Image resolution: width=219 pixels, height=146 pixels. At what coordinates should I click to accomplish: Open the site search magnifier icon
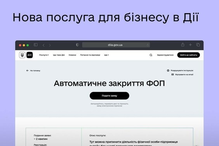(x=151, y=55)
